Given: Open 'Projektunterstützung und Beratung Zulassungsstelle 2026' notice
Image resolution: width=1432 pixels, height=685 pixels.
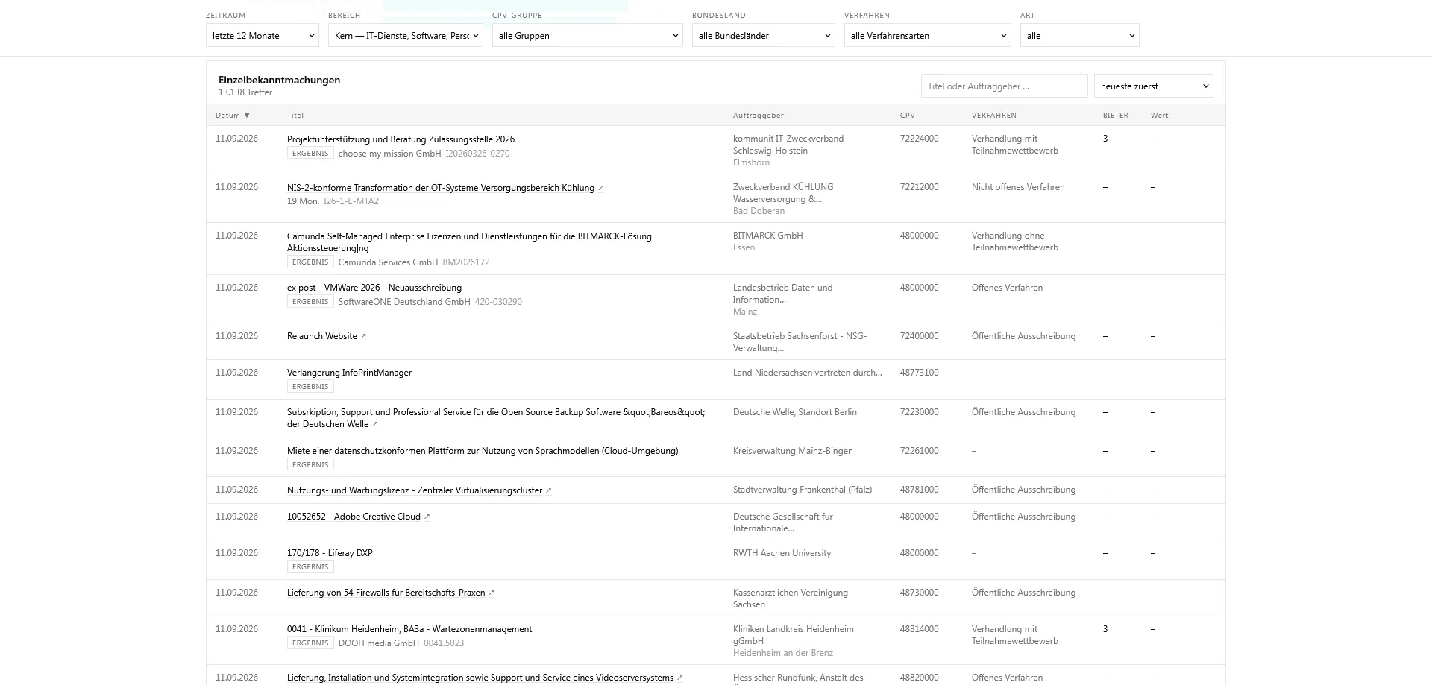Looking at the screenshot, I should coord(401,139).
